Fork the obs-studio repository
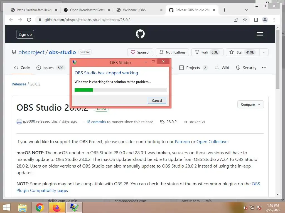 (x=207, y=52)
